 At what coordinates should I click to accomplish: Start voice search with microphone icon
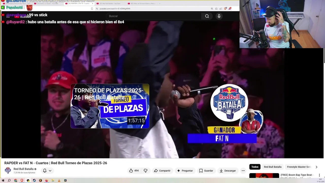coord(219,16)
